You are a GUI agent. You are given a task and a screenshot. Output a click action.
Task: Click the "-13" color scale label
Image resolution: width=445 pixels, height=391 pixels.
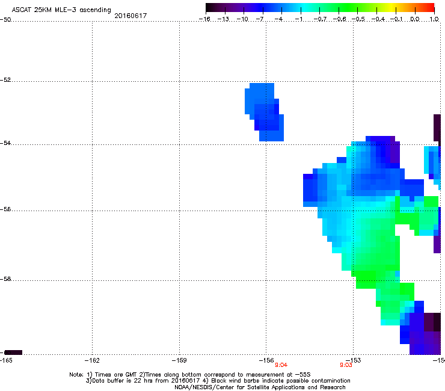pyautogui.click(x=223, y=19)
